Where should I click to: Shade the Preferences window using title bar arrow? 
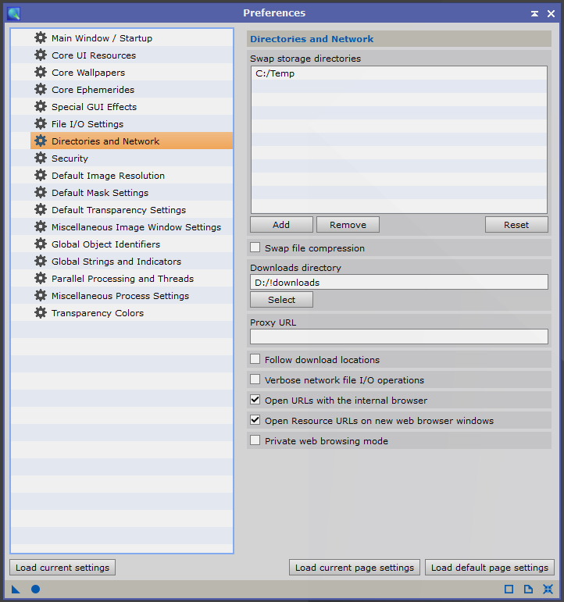click(x=534, y=13)
